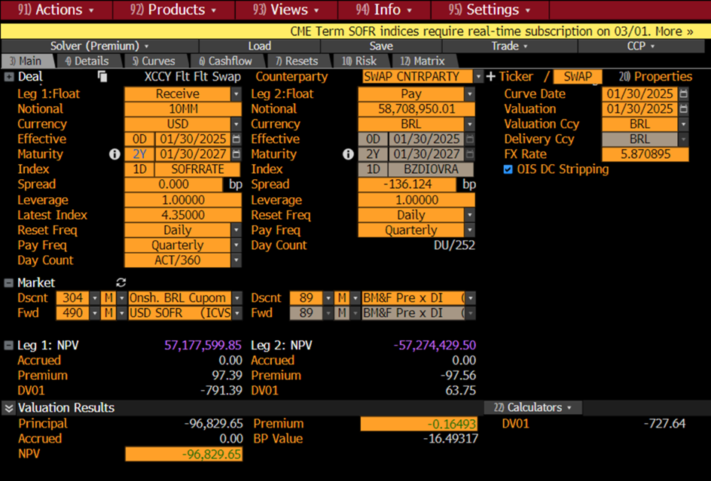Open calendar picker for Valuation date
Image resolution: width=711 pixels, height=481 pixels.
pos(683,109)
